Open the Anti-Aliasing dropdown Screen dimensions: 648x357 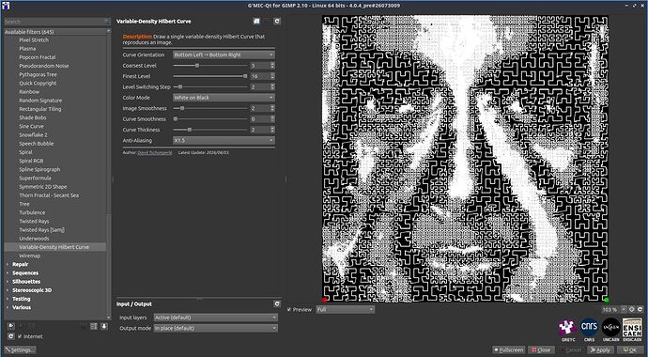pyautogui.click(x=224, y=141)
